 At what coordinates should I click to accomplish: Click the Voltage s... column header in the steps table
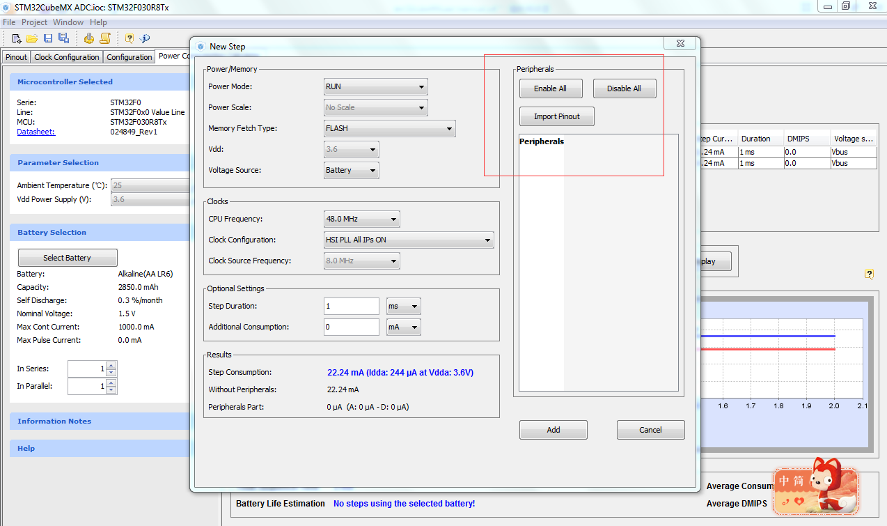tap(854, 139)
